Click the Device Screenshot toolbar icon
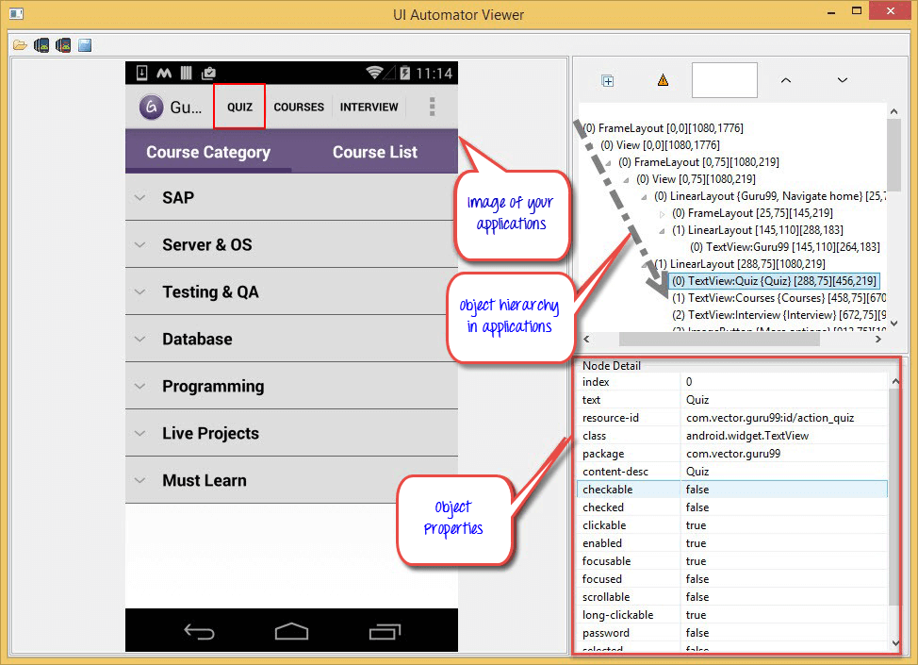Screen dimensions: 918x665 [41, 44]
